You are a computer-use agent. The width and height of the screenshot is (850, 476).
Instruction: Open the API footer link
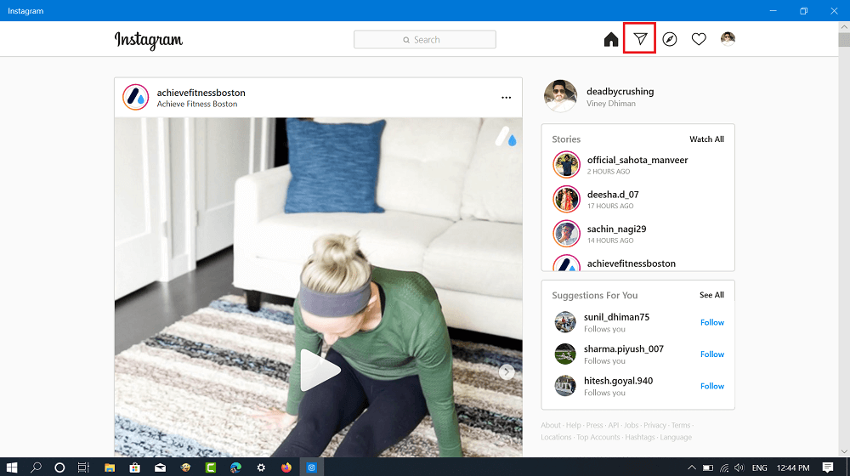tap(614, 426)
